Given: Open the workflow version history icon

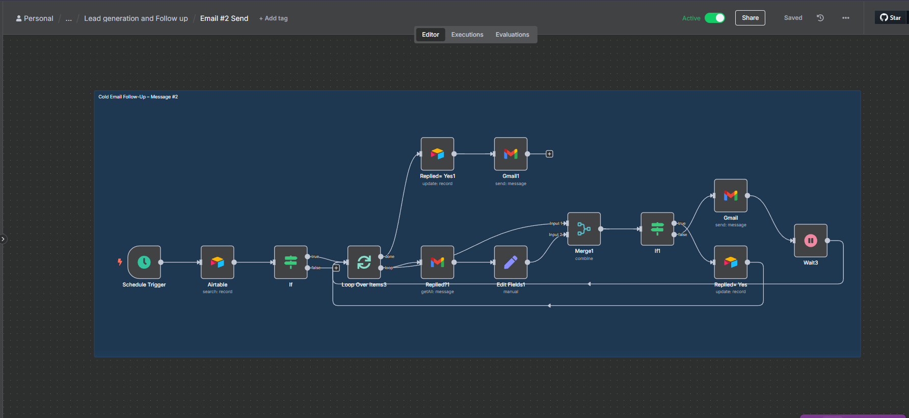Looking at the screenshot, I should click(x=820, y=18).
